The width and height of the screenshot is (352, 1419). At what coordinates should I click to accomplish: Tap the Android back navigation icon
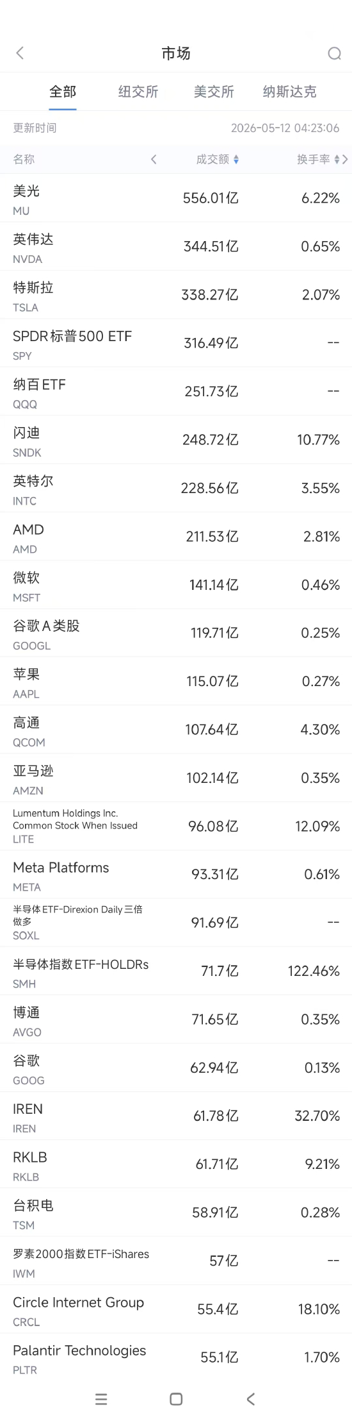coord(251,1399)
